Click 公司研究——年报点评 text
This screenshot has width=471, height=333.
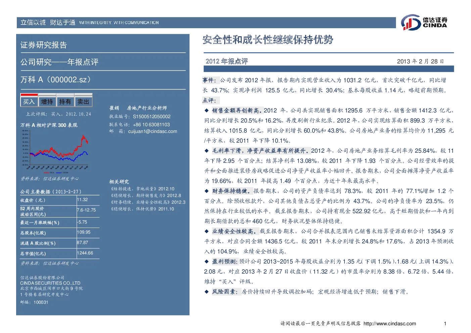tap(59, 62)
